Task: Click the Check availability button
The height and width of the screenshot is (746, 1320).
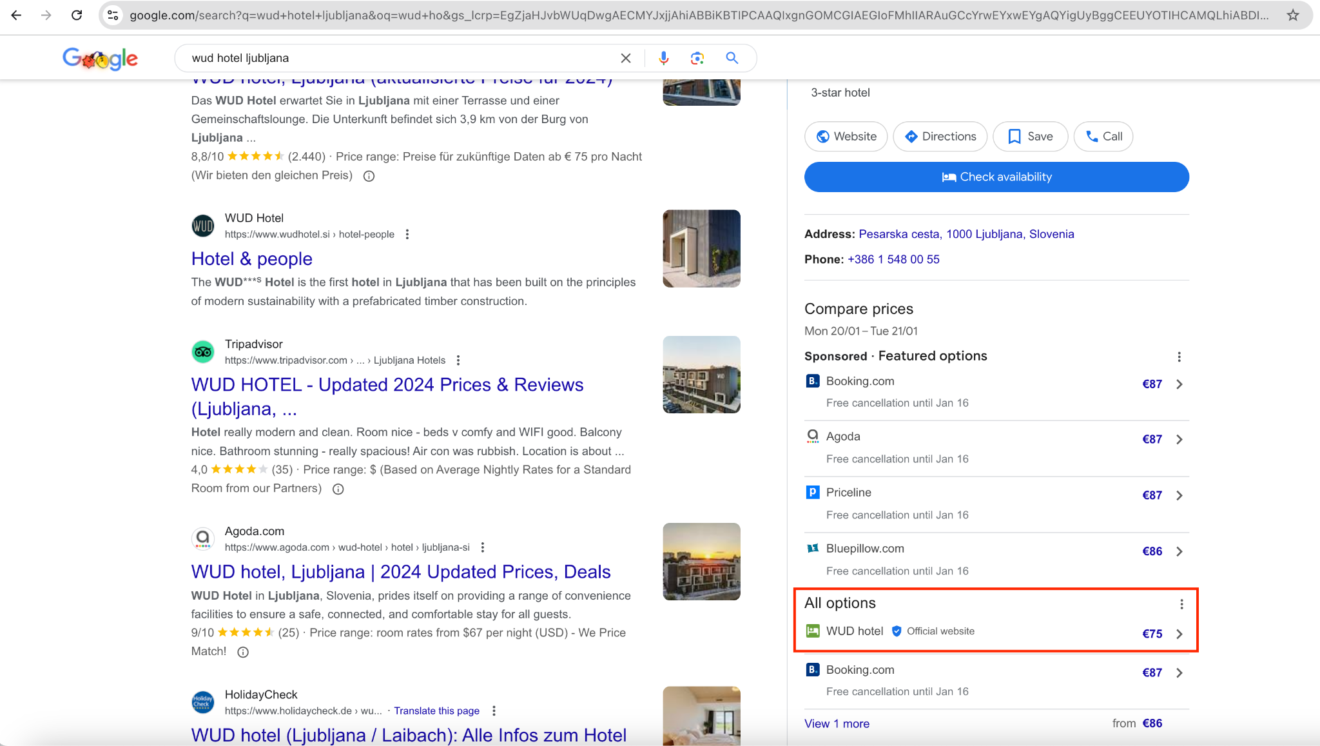Action: 996,177
